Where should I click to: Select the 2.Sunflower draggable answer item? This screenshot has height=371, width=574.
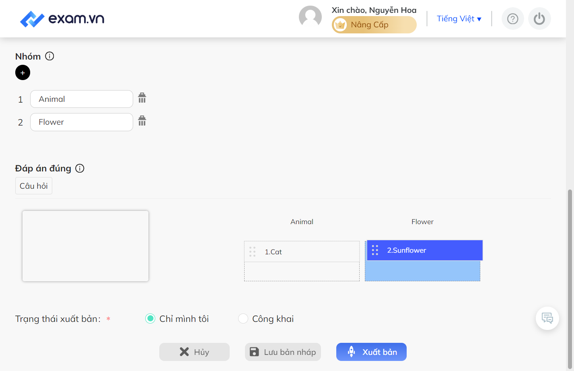point(424,250)
